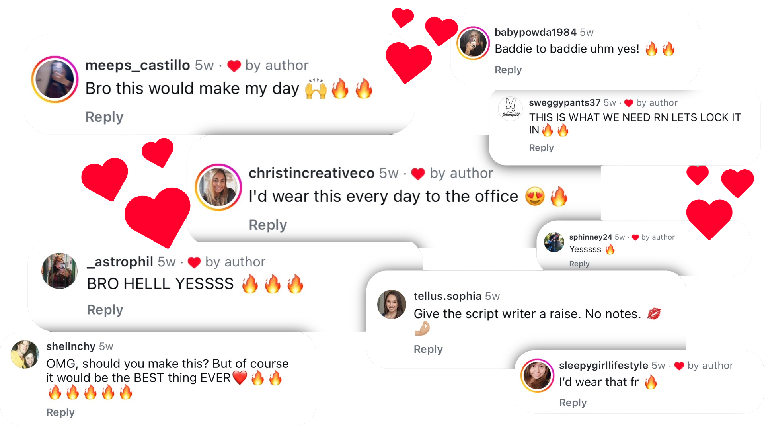The height and width of the screenshot is (430, 764).
Task: Reply to tellus.sophia's script writer comment
Action: [x=428, y=350]
